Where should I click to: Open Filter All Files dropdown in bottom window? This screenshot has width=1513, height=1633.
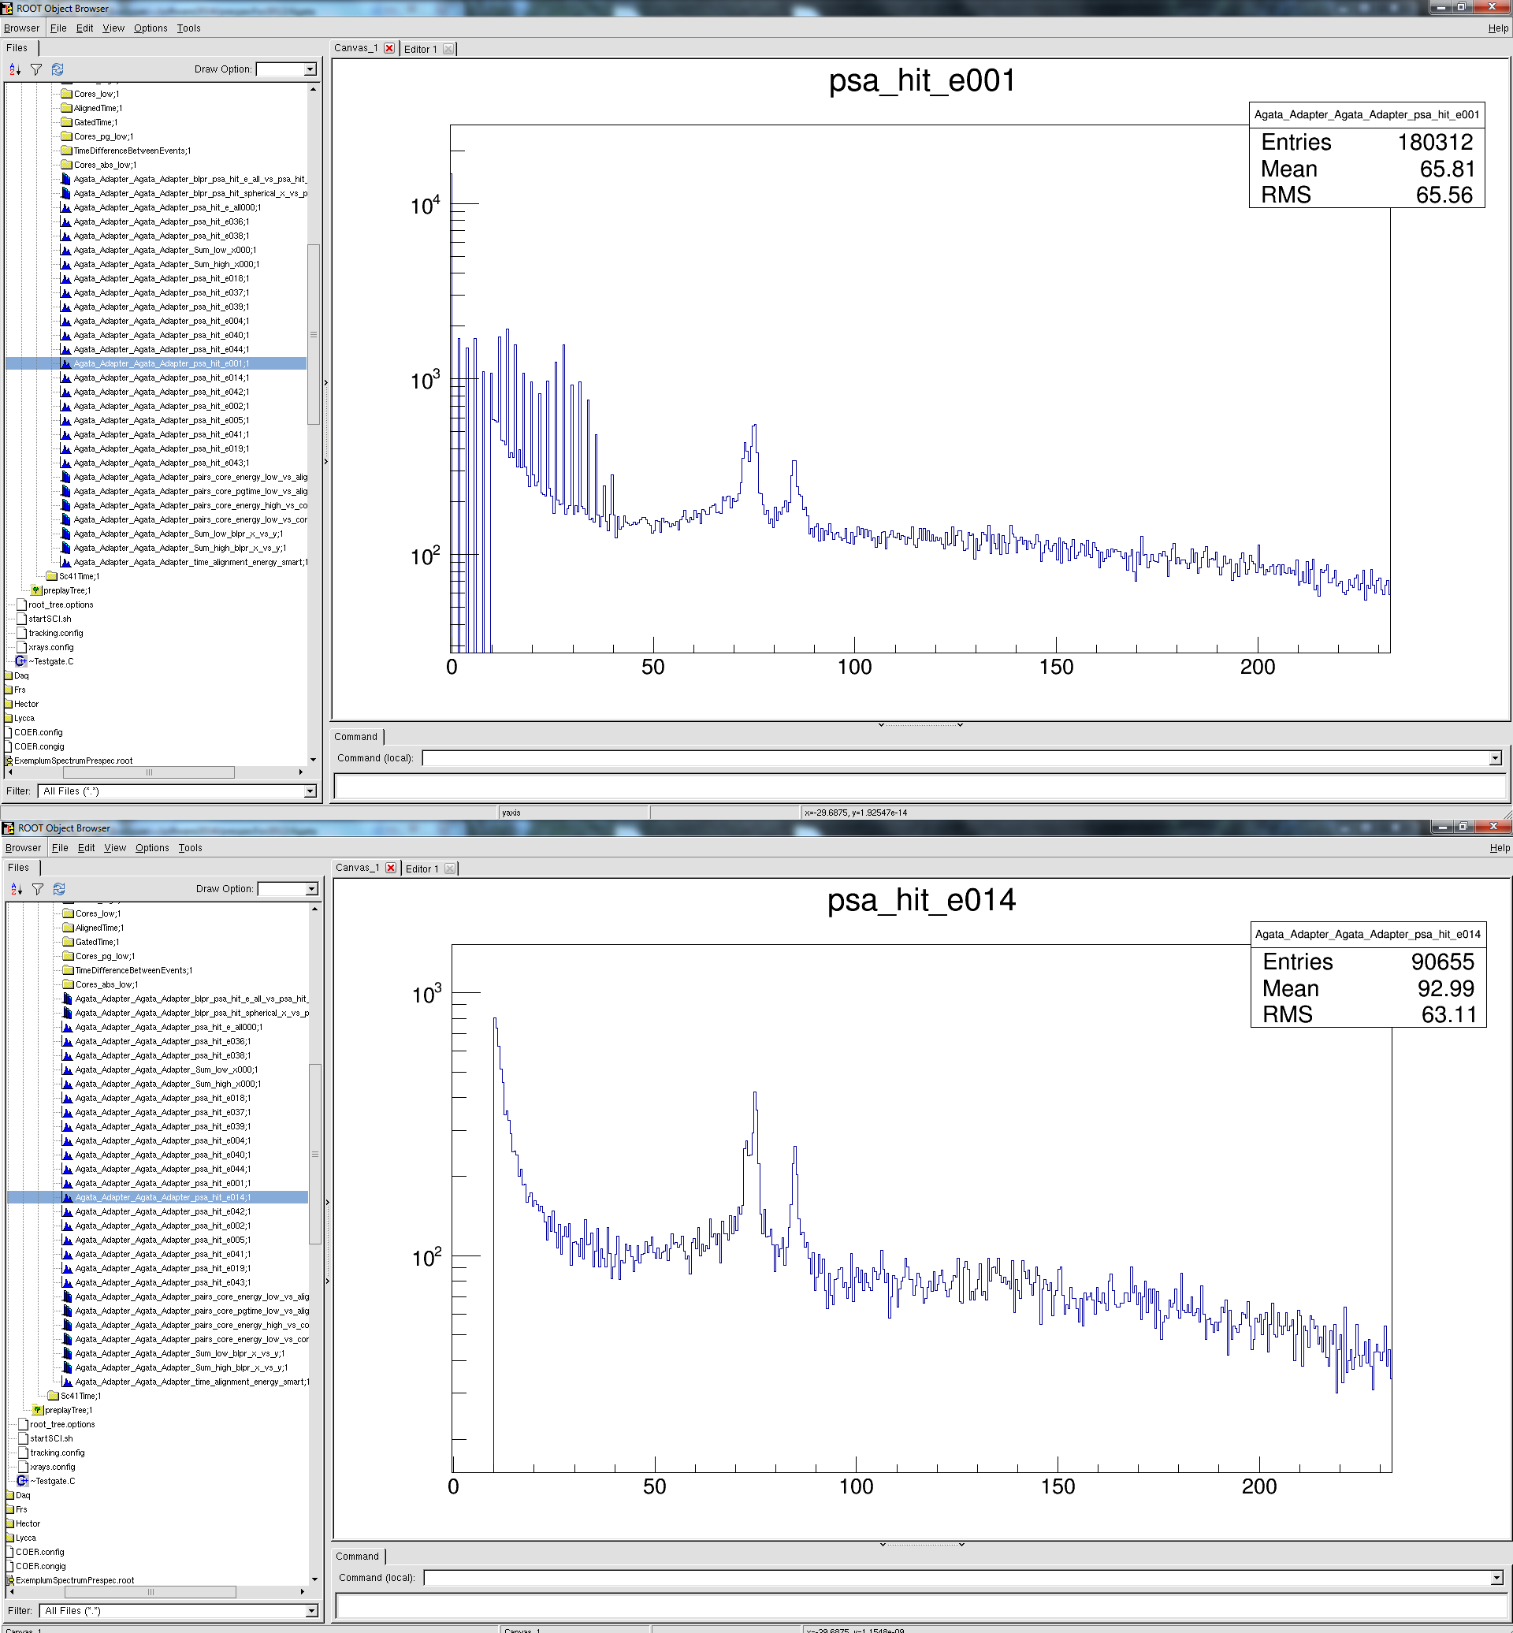(310, 1611)
